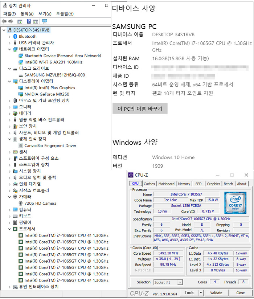Viewport: 254px width, 299px height.
Task: Switch to the About tab in CPU-Z
Action: coord(242,184)
